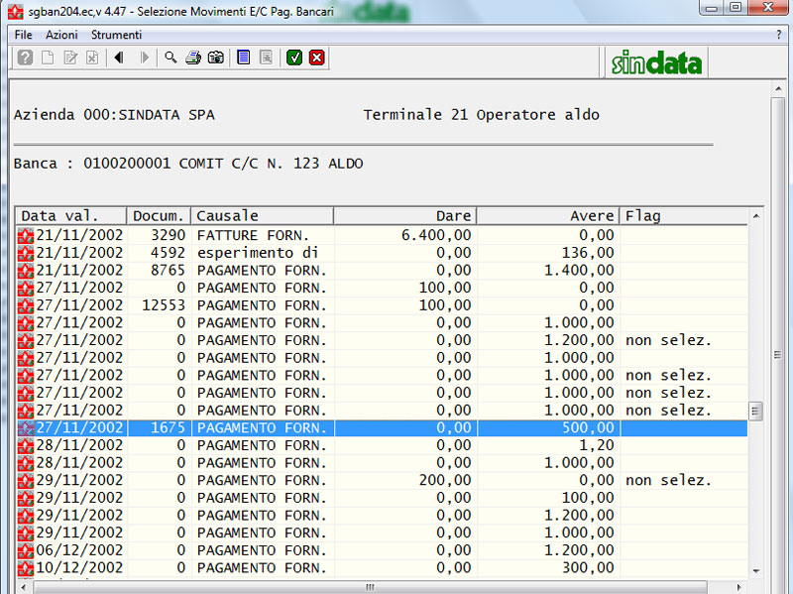This screenshot has width=793, height=594.
Task: Click 'non selez.' flag on 1.200,00 row
Action: pos(668,340)
